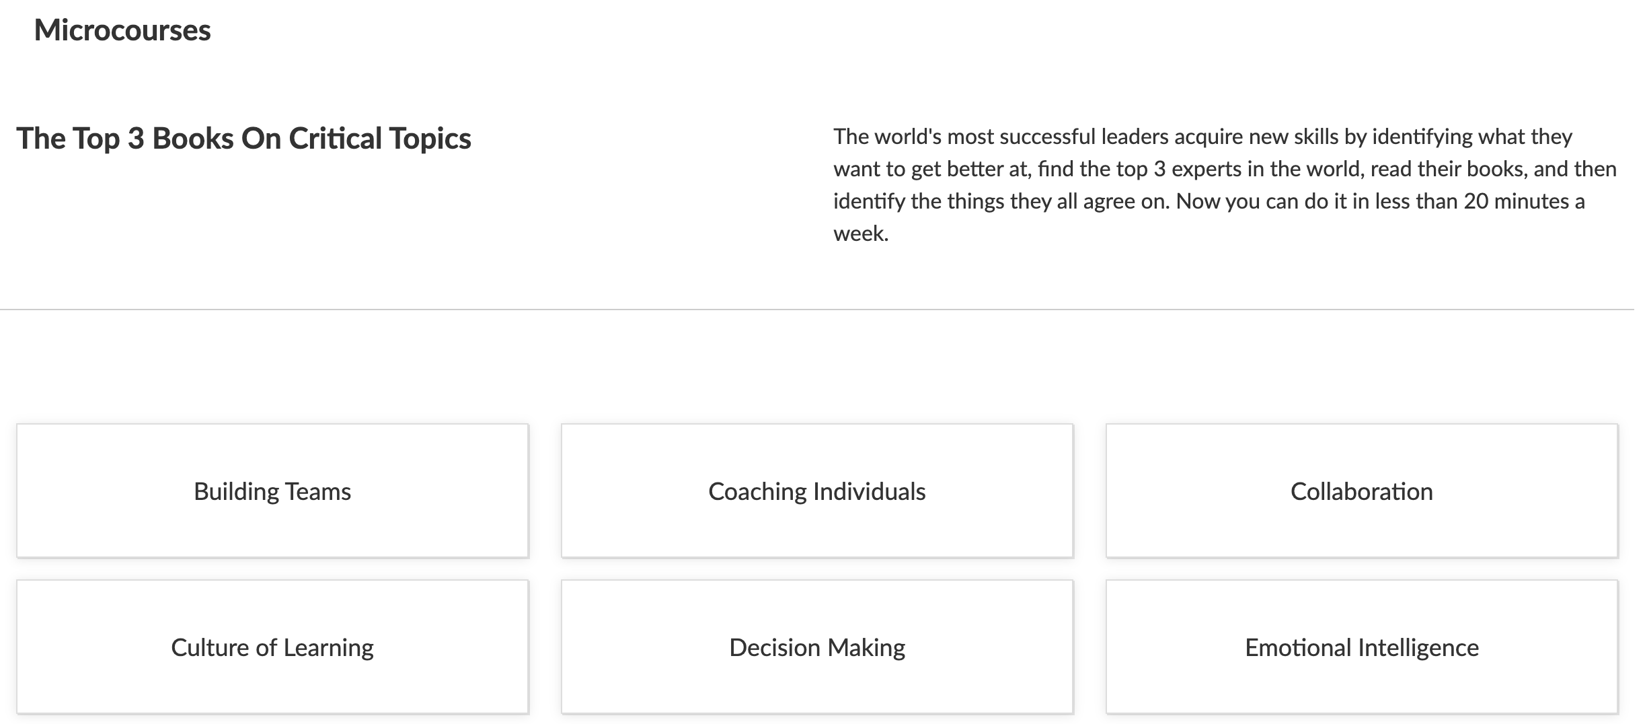
Task: Choose the Culture of Learning card
Action: [x=272, y=647]
